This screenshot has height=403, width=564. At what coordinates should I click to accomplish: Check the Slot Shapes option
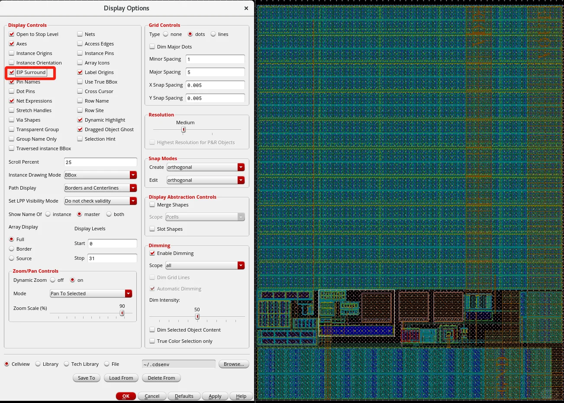[x=152, y=229]
